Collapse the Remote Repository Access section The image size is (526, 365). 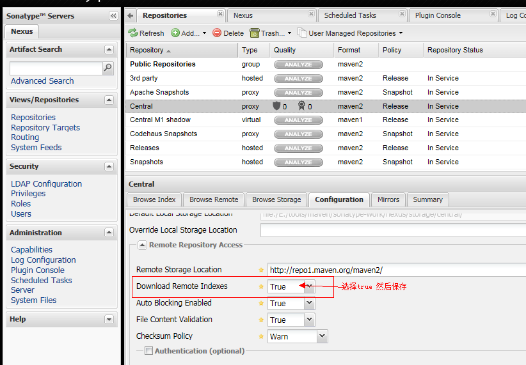[x=142, y=245]
